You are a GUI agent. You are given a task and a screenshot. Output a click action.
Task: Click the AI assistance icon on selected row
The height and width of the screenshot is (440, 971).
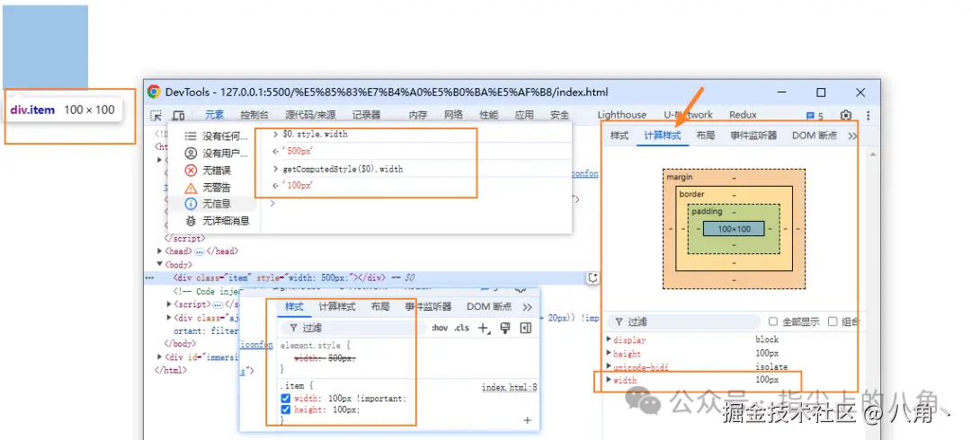pyautogui.click(x=592, y=277)
